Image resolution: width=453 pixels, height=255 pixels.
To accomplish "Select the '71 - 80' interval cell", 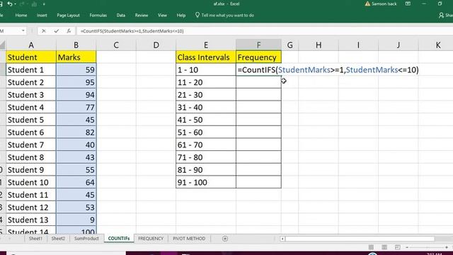I will pyautogui.click(x=206, y=157).
